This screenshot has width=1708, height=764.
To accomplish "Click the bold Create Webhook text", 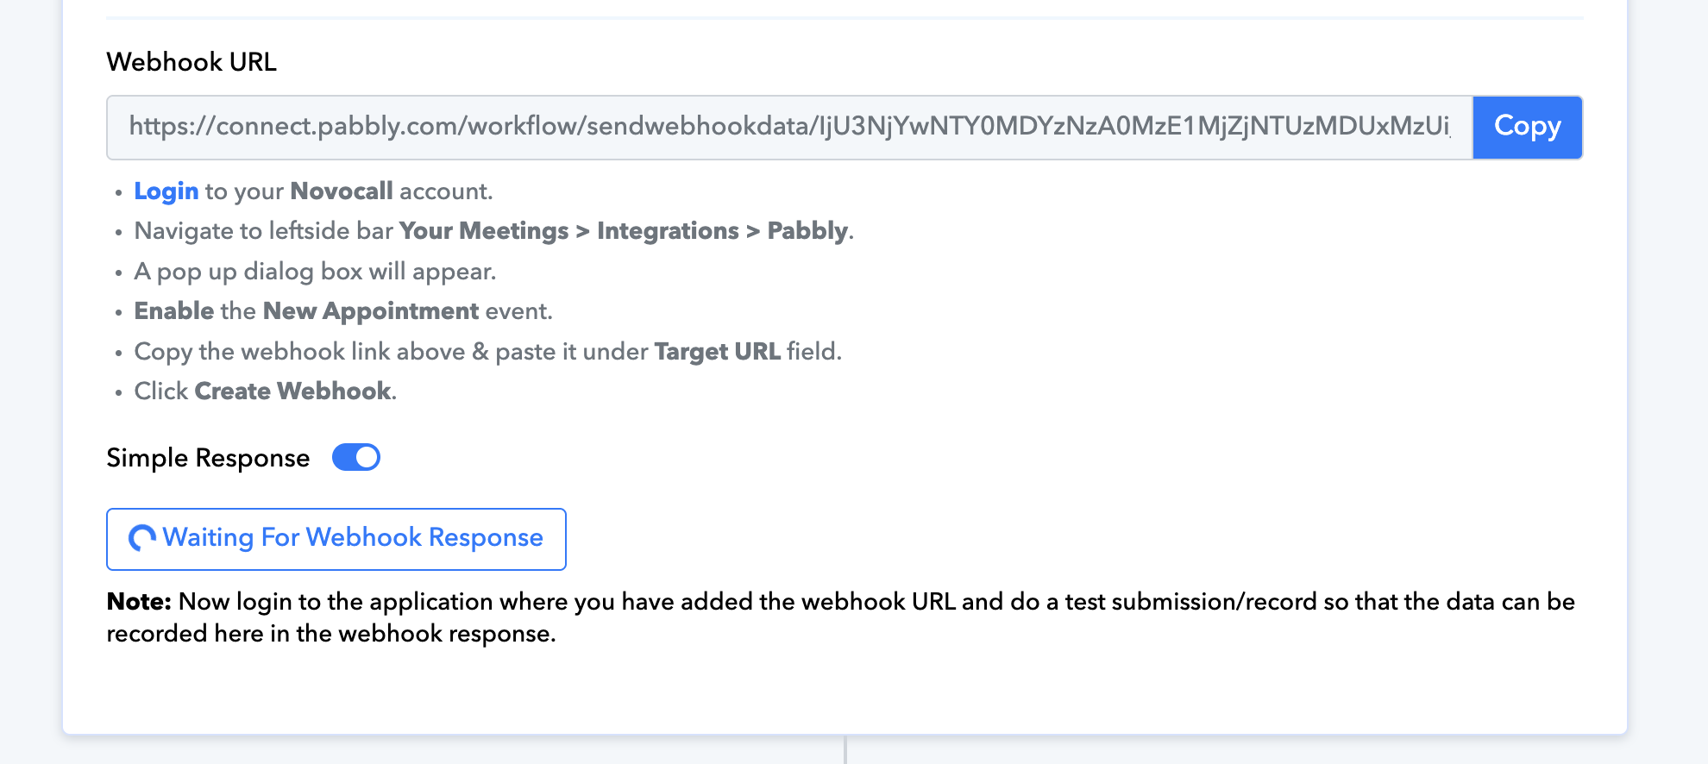I will tap(293, 391).
